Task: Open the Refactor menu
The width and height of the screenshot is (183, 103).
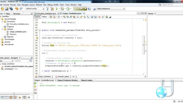Action: point(39,5)
